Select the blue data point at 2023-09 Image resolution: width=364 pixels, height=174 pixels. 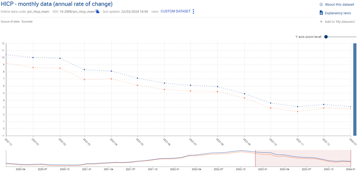[x=244, y=94]
